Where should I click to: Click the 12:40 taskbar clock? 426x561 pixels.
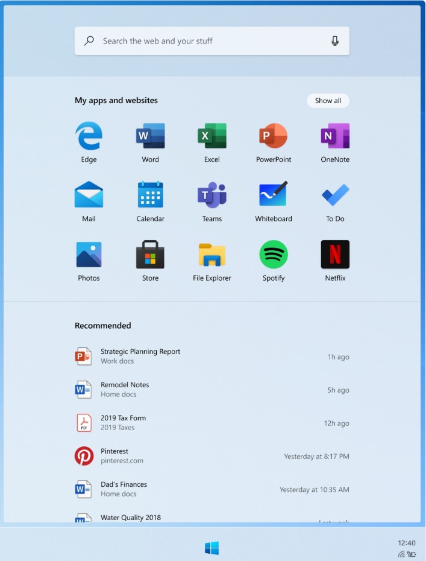(x=407, y=543)
